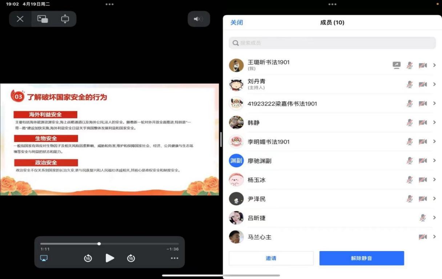The image size is (442, 279).
Task: Toggle camera for 韩静
Action: 423,122
